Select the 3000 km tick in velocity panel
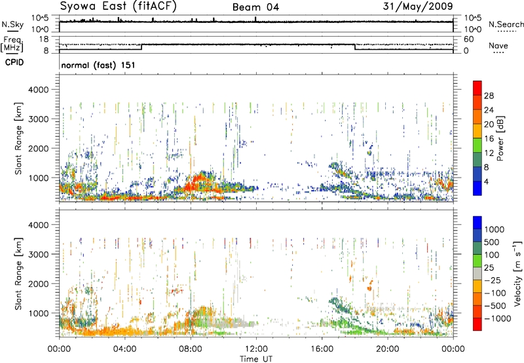 pos(38,254)
